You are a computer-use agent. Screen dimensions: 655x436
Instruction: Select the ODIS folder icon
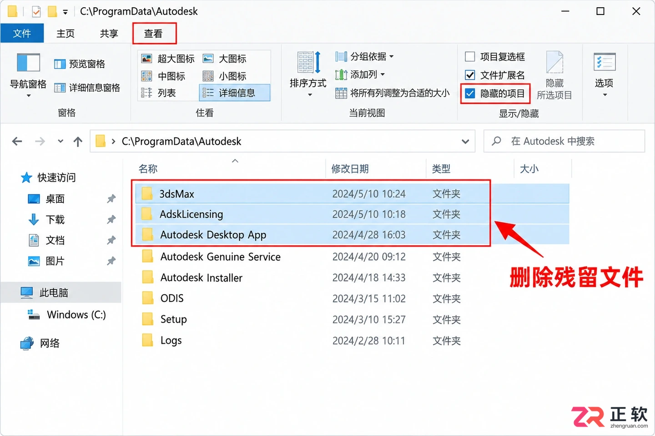(x=147, y=298)
